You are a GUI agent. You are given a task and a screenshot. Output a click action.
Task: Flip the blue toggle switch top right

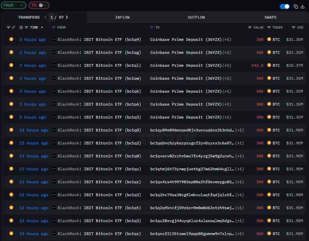(285, 6)
